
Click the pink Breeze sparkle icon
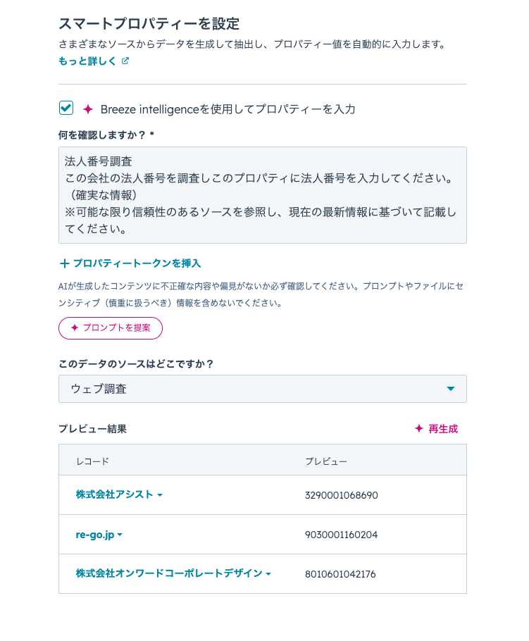click(x=88, y=109)
